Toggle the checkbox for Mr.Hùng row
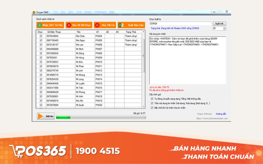 [x=41, y=58]
